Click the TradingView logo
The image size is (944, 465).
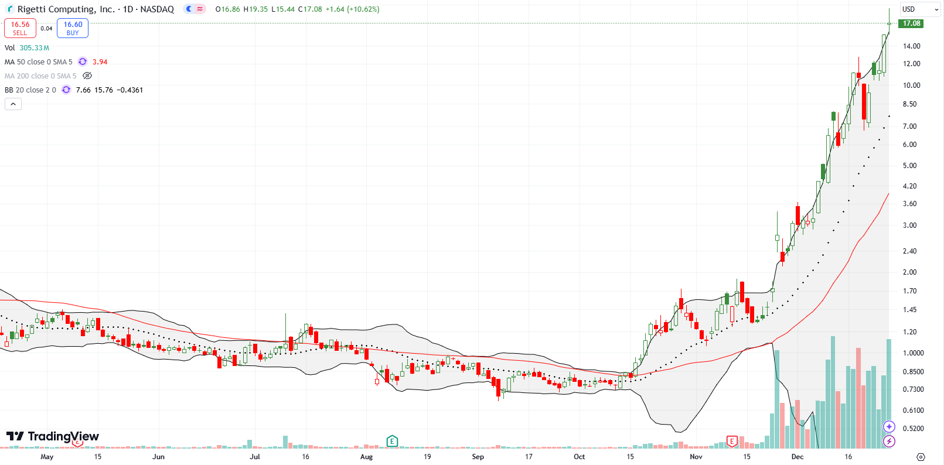click(53, 436)
